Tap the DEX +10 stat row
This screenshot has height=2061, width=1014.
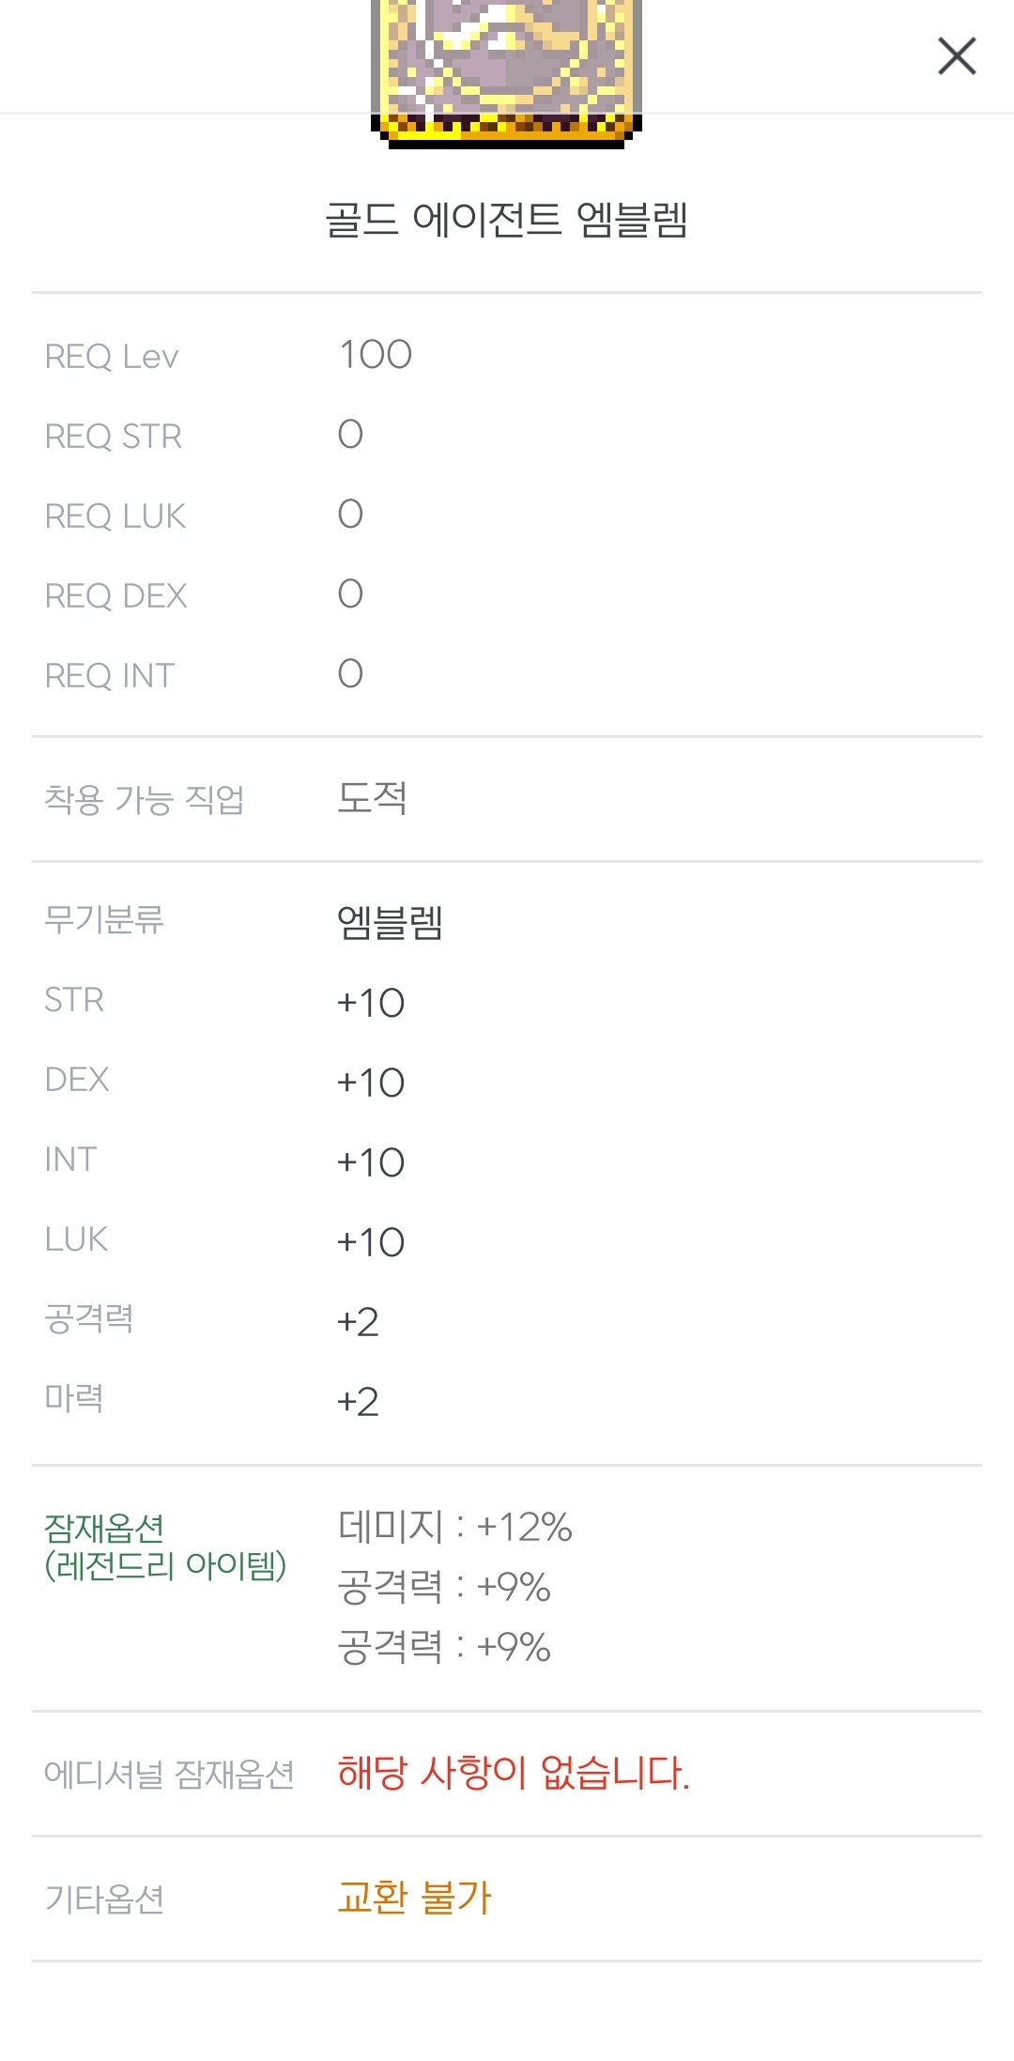point(371,1083)
